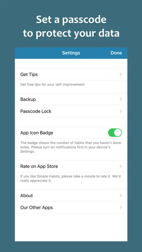Select the Passcode Lock option
Viewport: 142px width, 252px height.
click(x=71, y=111)
